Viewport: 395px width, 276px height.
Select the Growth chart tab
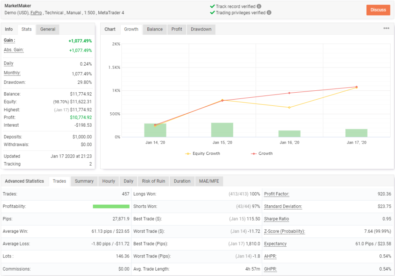pos(131,29)
